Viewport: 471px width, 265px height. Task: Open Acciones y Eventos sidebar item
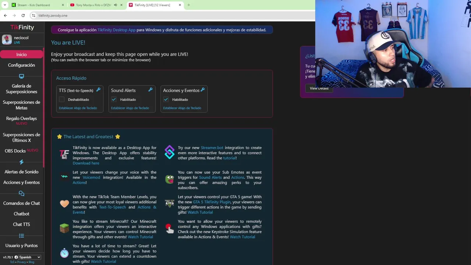(x=21, y=183)
